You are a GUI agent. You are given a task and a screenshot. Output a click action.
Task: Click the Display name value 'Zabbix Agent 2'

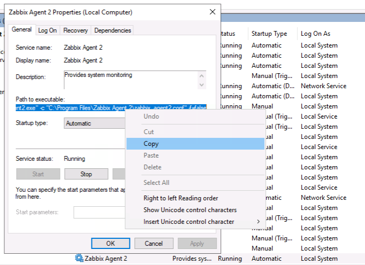coord(83,60)
